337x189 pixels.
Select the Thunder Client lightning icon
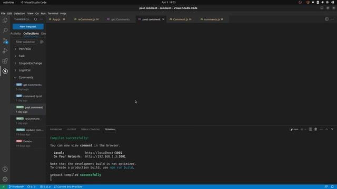click(x=5, y=71)
